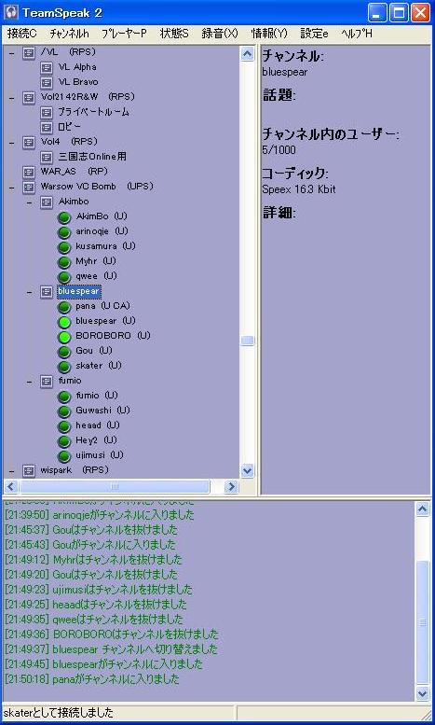Collapse the /VL channel tree

tap(11, 53)
